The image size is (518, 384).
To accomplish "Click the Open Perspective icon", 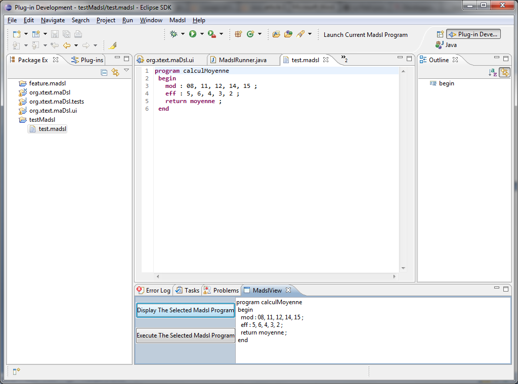I will (440, 34).
